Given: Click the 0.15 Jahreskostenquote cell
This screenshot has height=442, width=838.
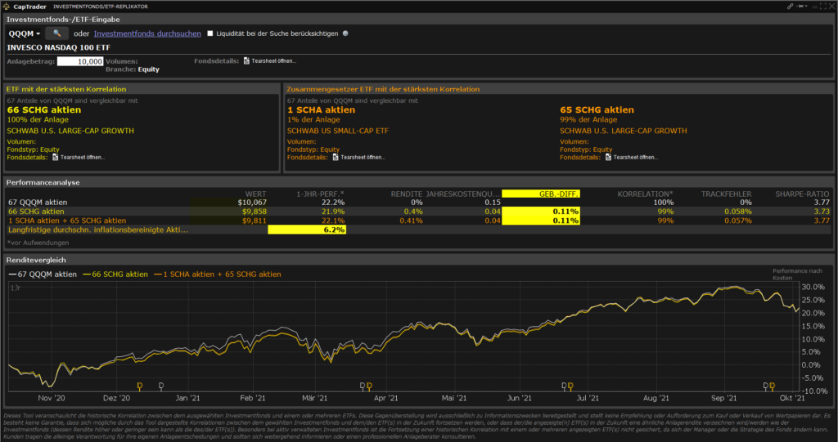Looking at the screenshot, I should pos(492,203).
